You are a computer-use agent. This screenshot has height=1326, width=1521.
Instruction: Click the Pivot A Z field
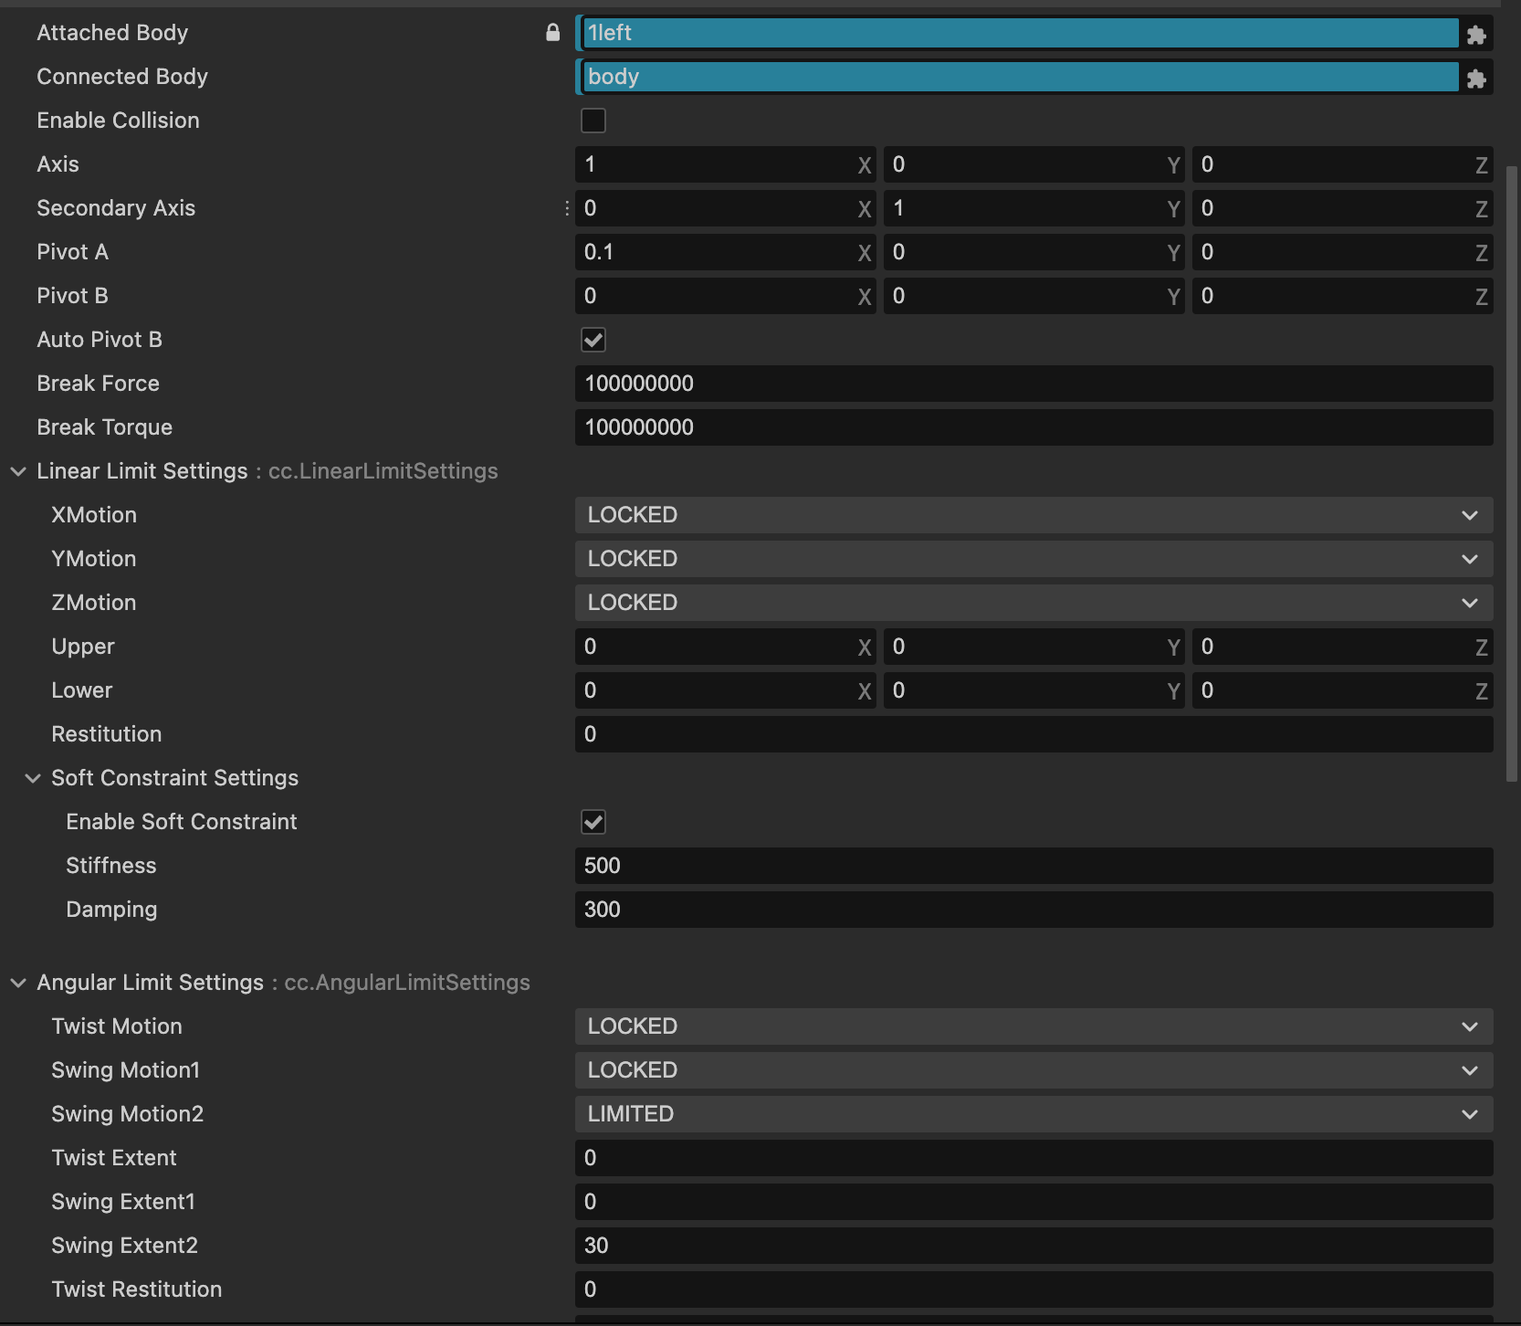[1343, 252]
